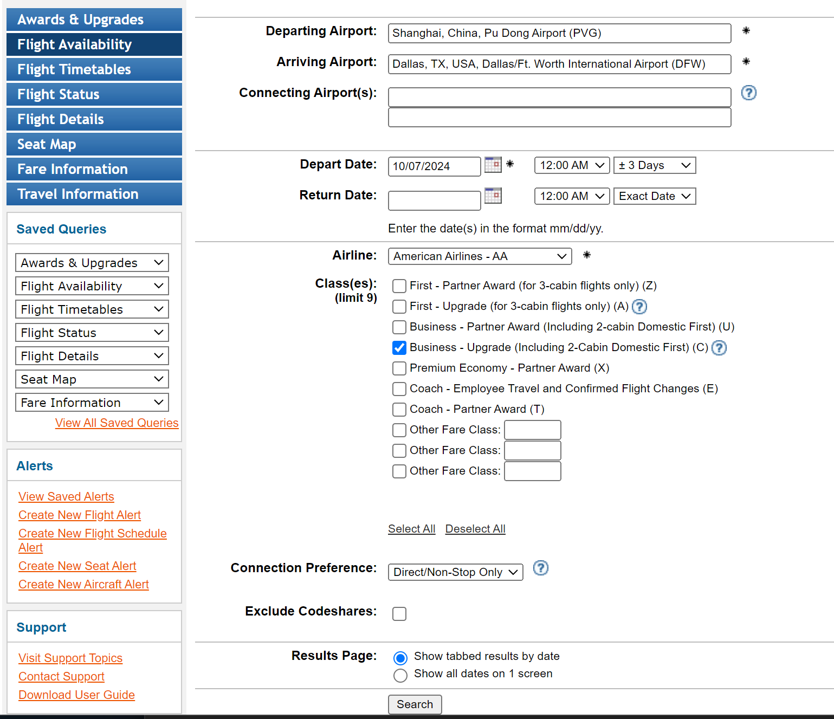Click help icon beside Connecting Airport(s)

[x=748, y=93]
